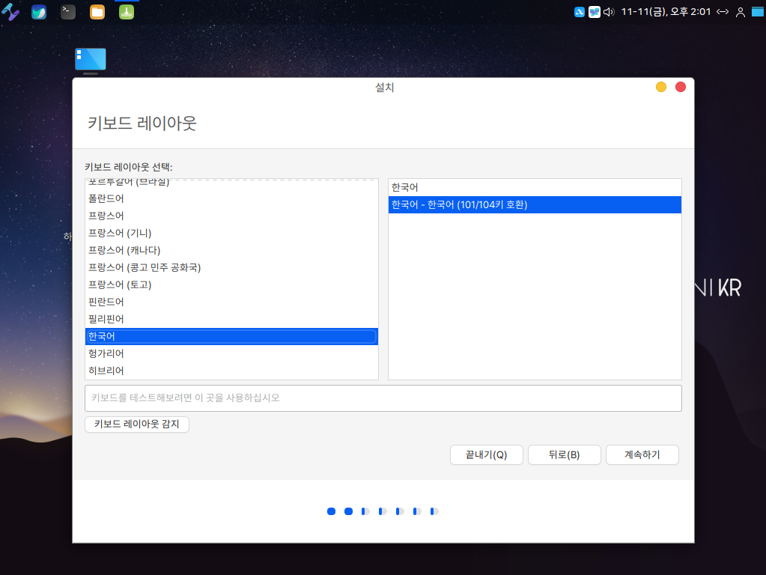Click 계속하기 to continue installation
Screen dimensions: 766x575
642,455
